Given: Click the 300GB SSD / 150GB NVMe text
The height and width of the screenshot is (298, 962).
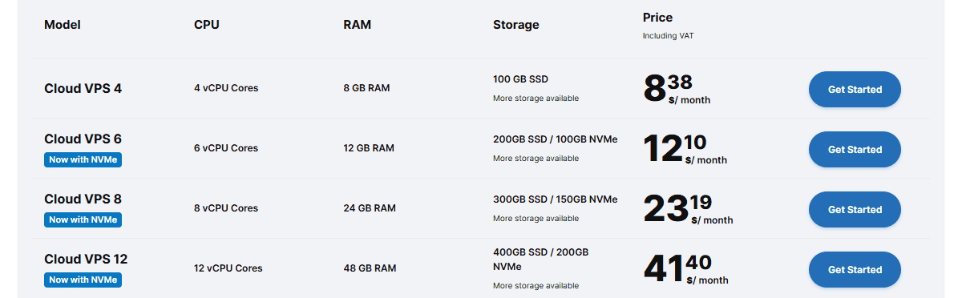Looking at the screenshot, I should click(556, 199).
